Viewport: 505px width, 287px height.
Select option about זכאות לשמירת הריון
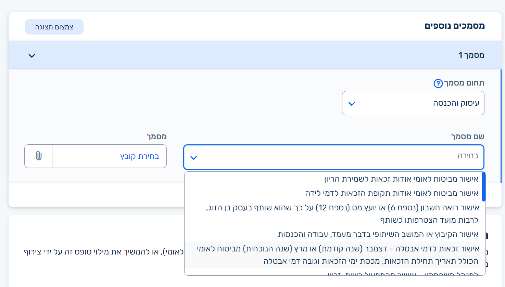click(401, 179)
